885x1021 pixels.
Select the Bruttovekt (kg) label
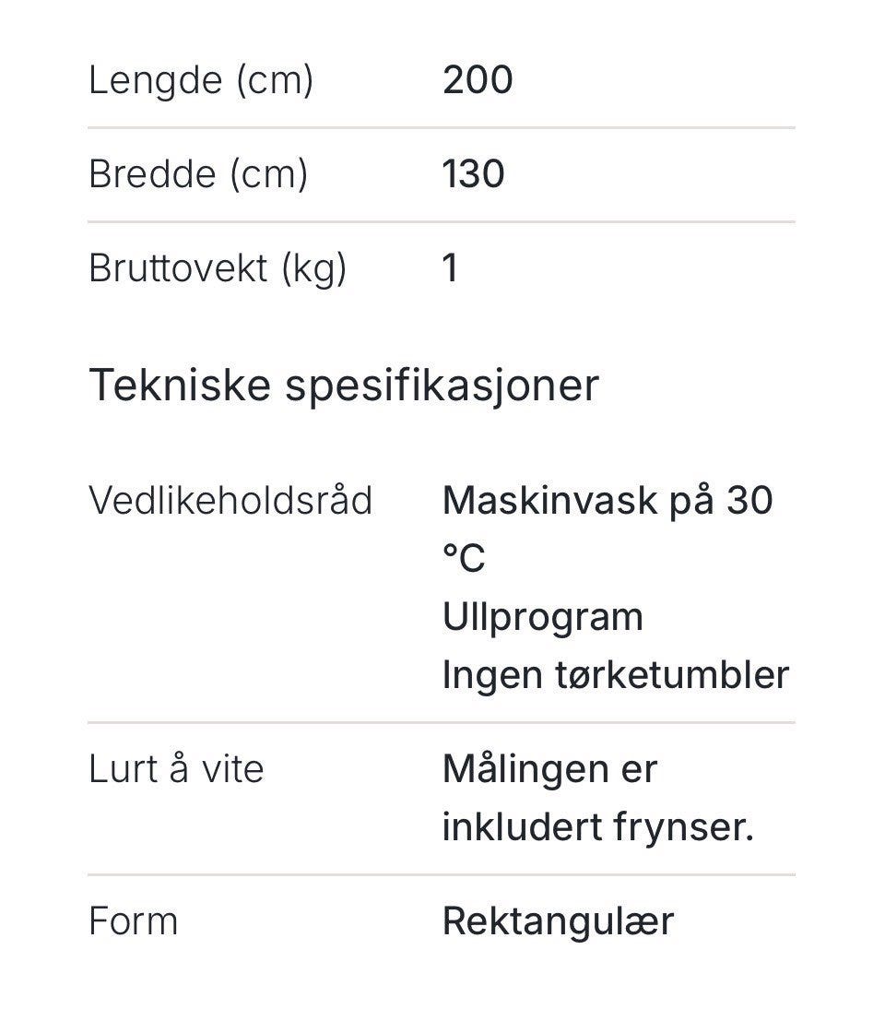point(218,268)
